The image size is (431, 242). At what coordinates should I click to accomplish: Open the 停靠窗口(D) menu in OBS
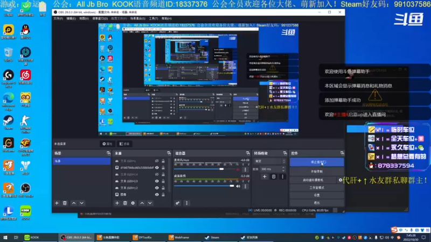pyautogui.click(x=100, y=18)
